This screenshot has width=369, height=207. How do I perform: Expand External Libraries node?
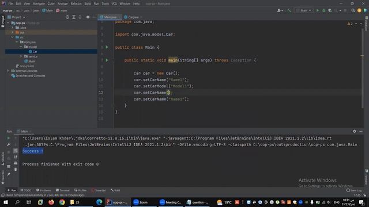click(8, 71)
